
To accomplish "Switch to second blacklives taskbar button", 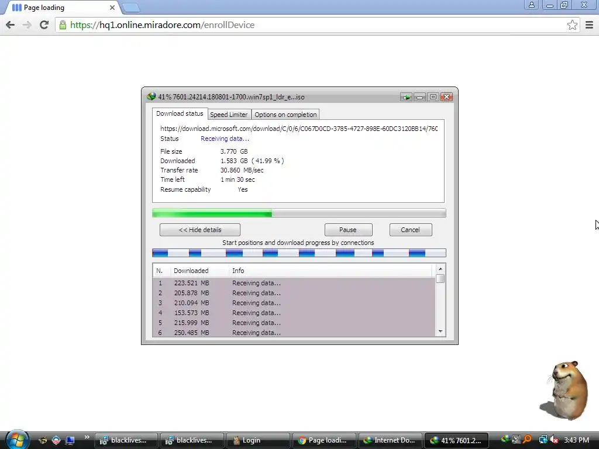I will pos(192,440).
